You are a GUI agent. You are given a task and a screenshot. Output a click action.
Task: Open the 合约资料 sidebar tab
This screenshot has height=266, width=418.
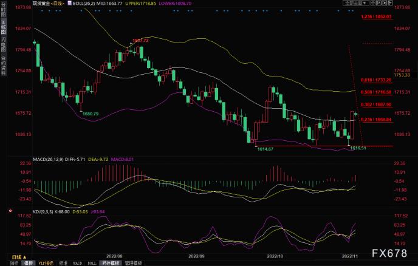pos(4,63)
